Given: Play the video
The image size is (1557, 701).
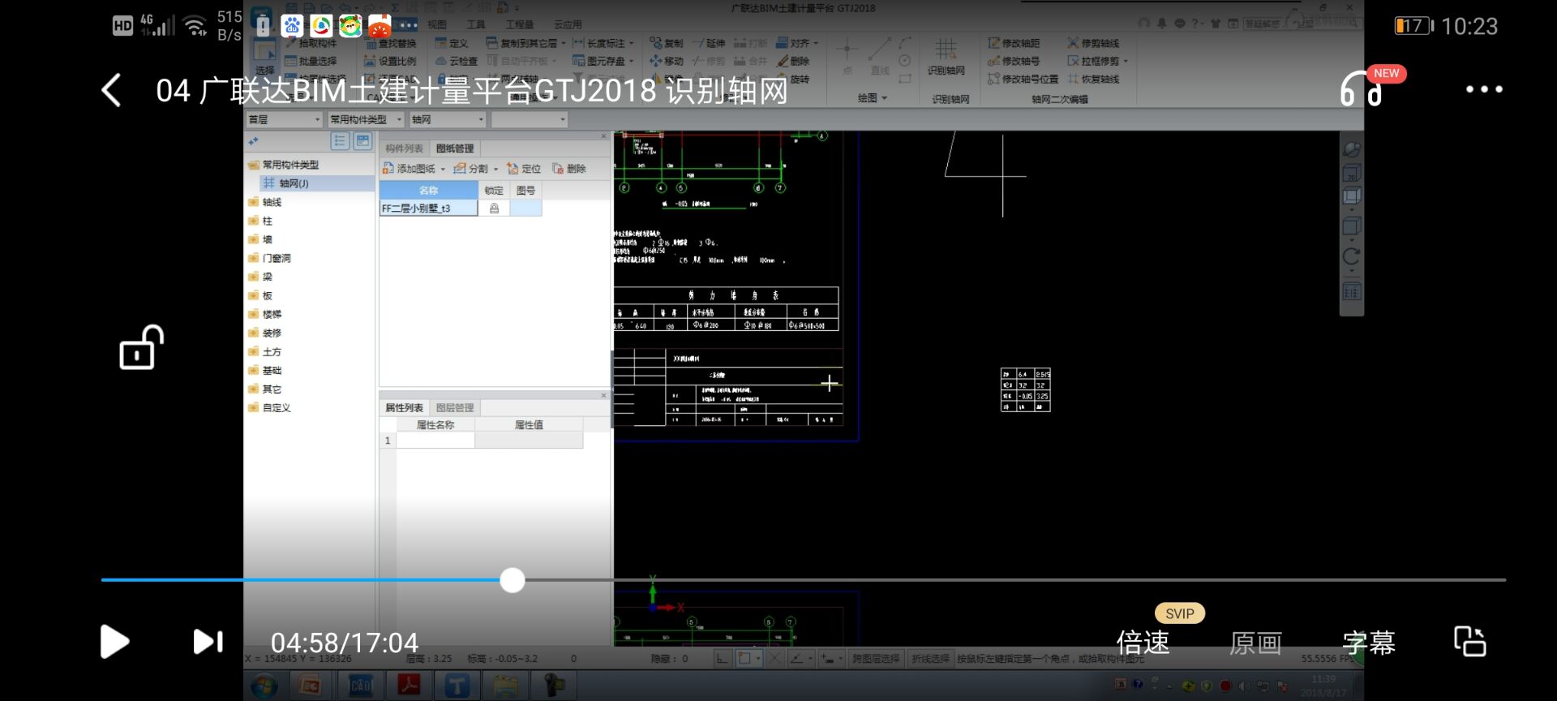Looking at the screenshot, I should click(x=114, y=642).
